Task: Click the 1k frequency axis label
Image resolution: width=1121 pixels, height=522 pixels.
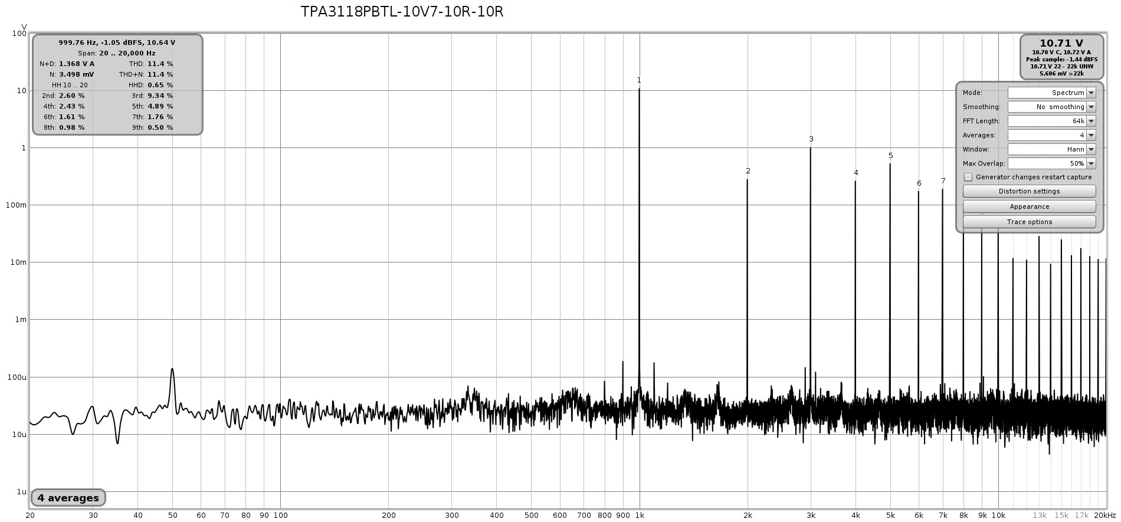Action: (640, 515)
